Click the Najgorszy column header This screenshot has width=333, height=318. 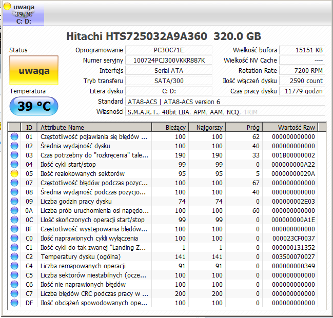[x=207, y=127]
